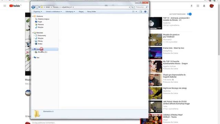Open the Umieść w bibliotece menu
This screenshot has width=220, height=124.
click(54, 11)
